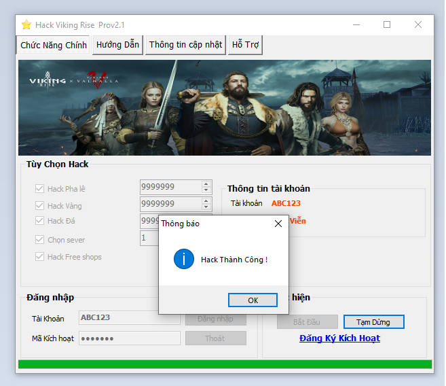Click the Mã Kích hoạt password field

130,338
